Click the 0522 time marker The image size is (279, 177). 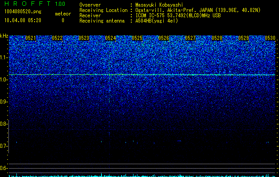pos(57,38)
